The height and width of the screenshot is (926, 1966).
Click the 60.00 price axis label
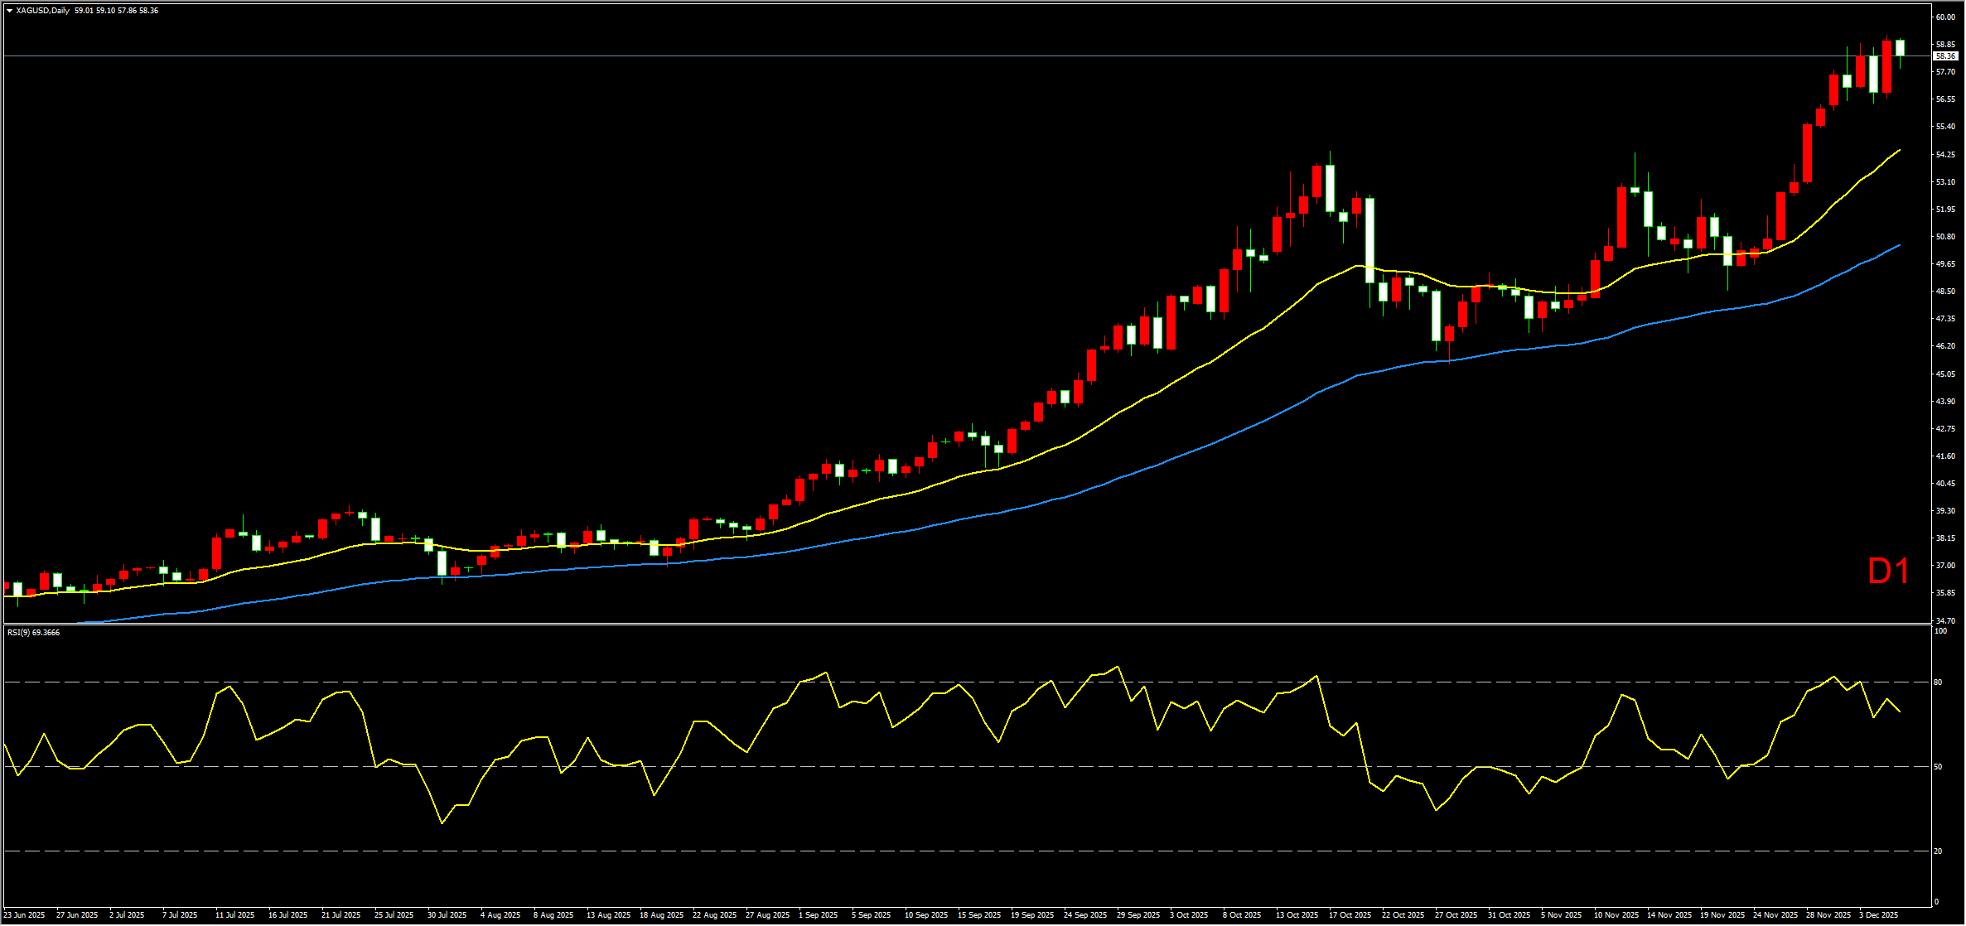tap(1945, 17)
